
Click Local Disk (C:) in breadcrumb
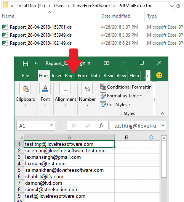coord(30,6)
